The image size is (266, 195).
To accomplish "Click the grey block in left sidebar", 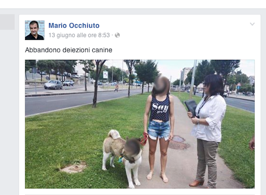I will (x=7, y=22).
